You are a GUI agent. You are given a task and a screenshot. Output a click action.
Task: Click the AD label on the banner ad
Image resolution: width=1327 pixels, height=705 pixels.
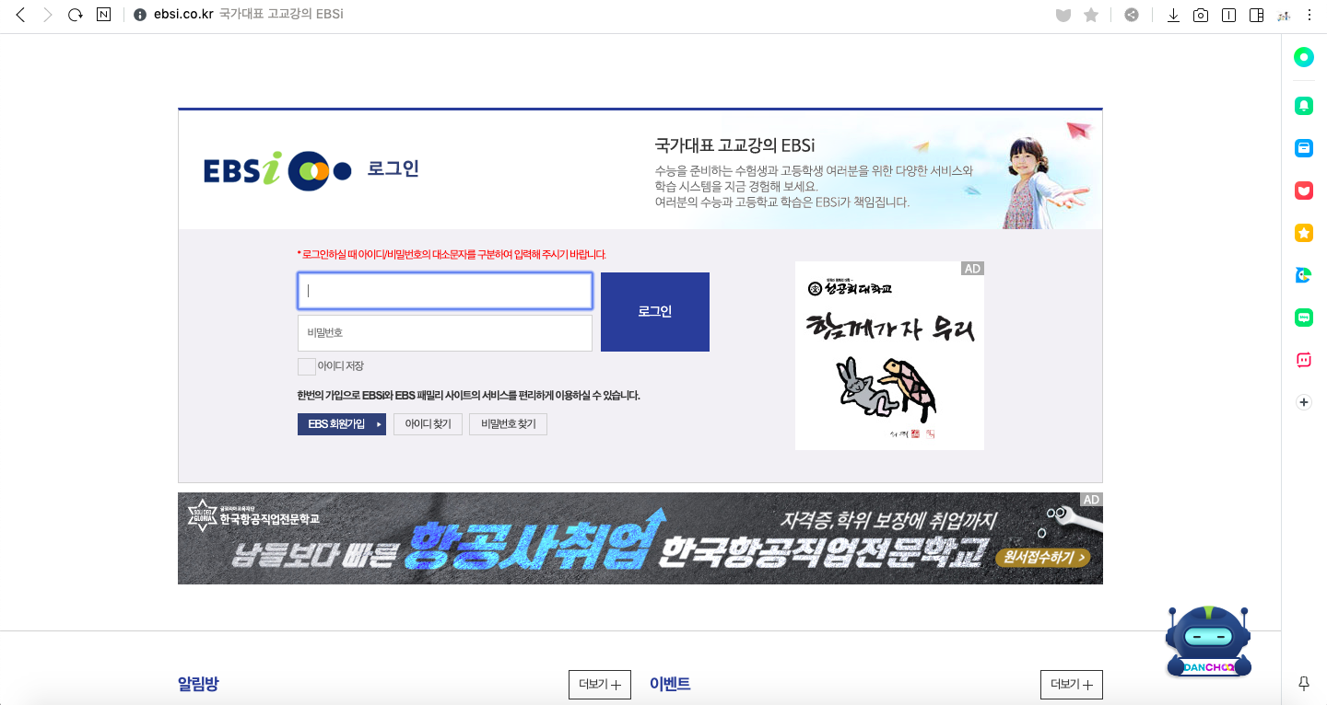coord(1092,500)
